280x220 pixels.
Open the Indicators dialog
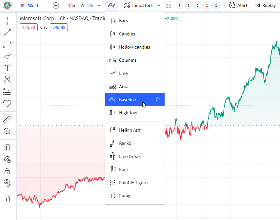138,5
